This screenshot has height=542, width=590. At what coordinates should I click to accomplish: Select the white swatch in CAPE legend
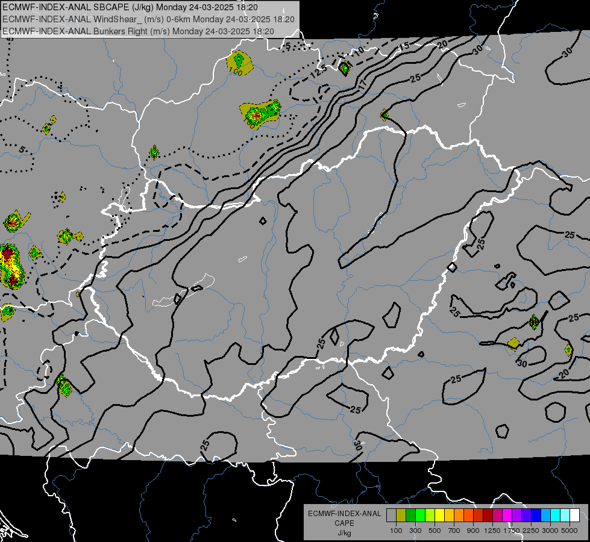coord(575,516)
